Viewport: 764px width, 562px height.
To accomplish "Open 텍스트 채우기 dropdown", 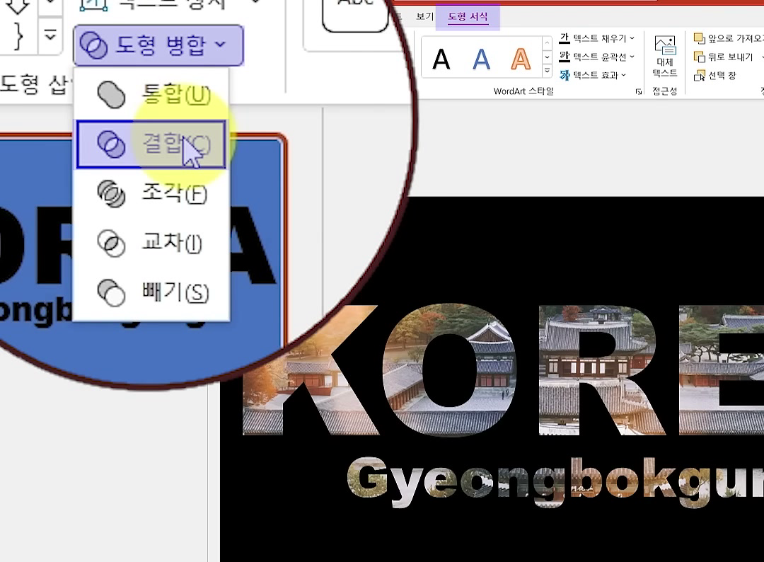I will [597, 38].
